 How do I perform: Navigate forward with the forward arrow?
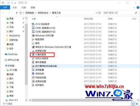point(9,13)
